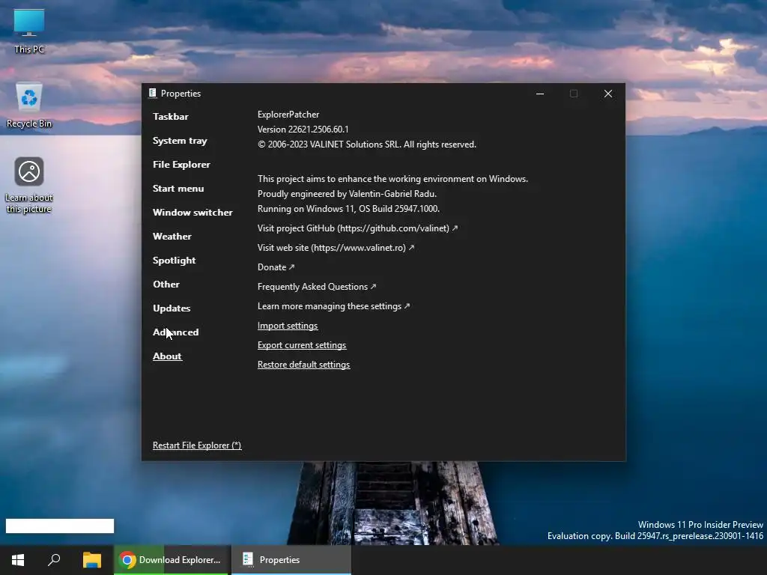Select the About section
Image resolution: width=767 pixels, height=575 pixels.
coord(167,356)
